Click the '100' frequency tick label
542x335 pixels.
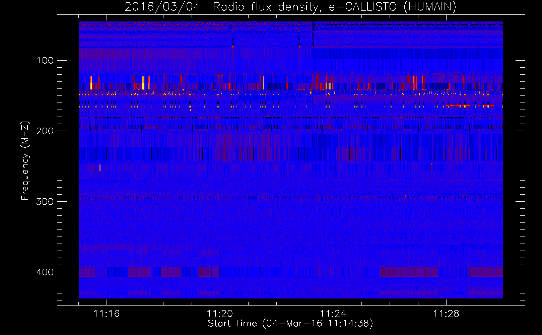coord(45,61)
